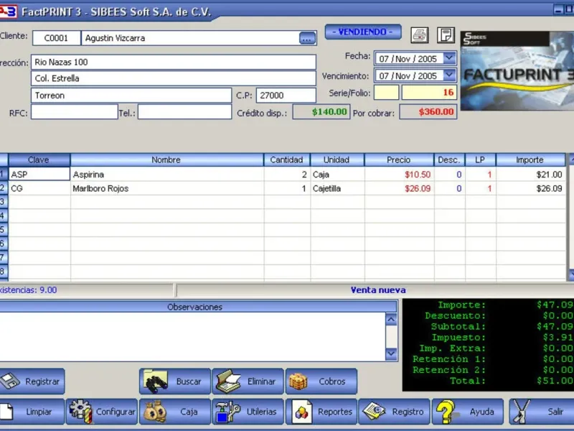Click the Observaciones scroll up arrow
The height and width of the screenshot is (431, 574).
391,319
